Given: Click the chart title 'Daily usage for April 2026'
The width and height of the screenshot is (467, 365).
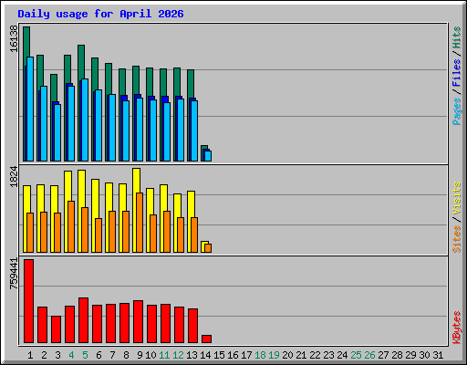Looking at the screenshot, I should (x=100, y=14).
